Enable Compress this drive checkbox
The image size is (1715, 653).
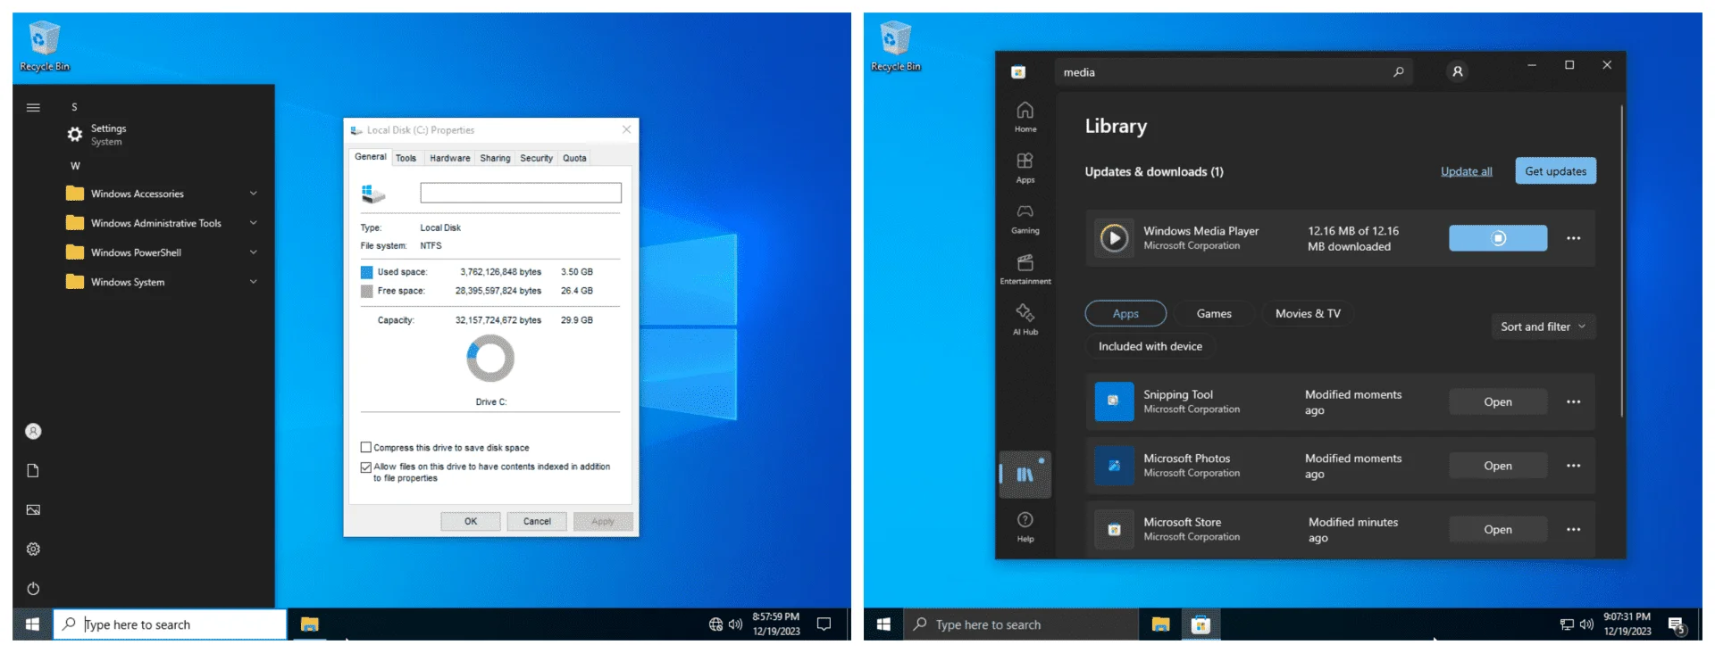point(365,448)
